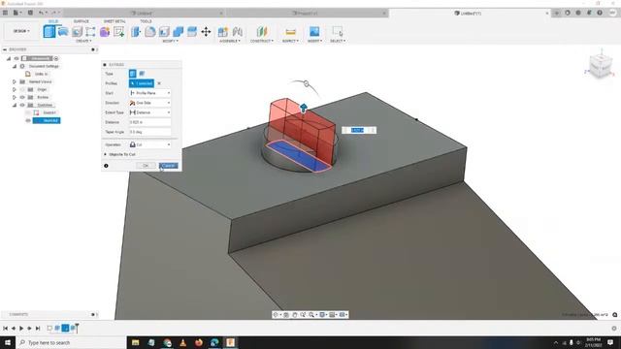Viewport: 621px width, 349px height.
Task: Toggle visibility of the Origin folder
Action: [x=22, y=89]
